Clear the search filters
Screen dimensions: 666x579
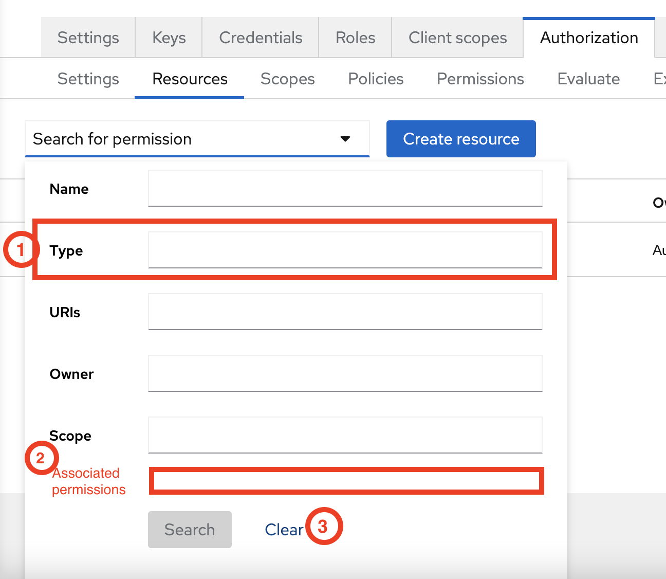point(284,529)
